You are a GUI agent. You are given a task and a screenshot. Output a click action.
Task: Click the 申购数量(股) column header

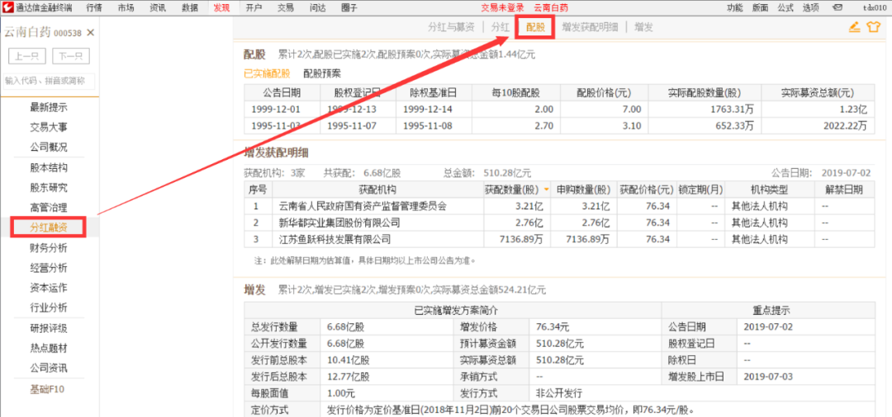click(x=584, y=190)
